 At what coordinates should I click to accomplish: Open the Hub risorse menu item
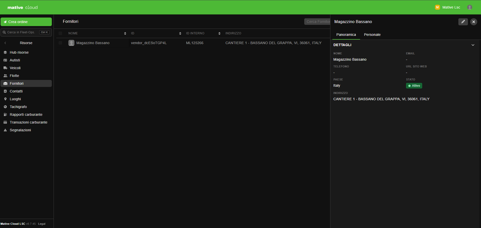click(x=26, y=52)
